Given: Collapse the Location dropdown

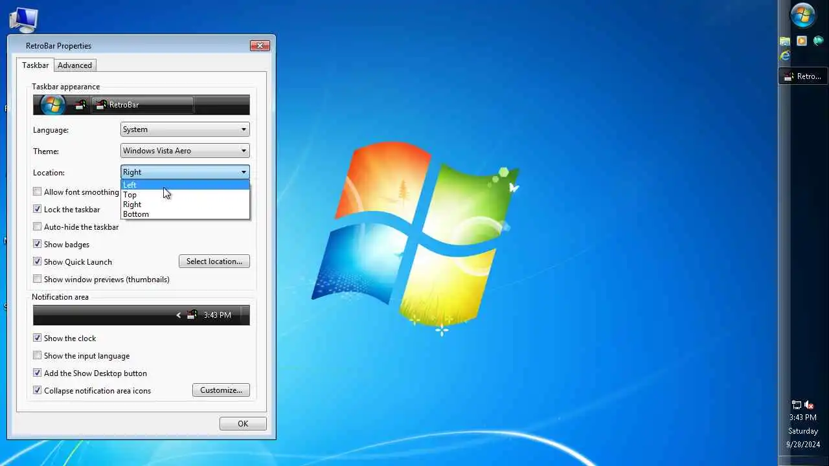Looking at the screenshot, I should pyautogui.click(x=185, y=172).
